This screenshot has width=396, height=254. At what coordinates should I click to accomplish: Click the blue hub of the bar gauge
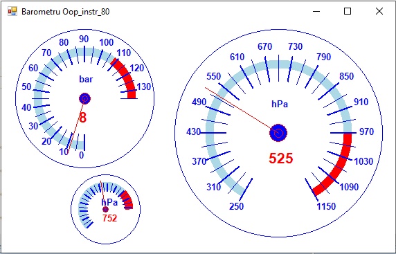tap(84, 99)
